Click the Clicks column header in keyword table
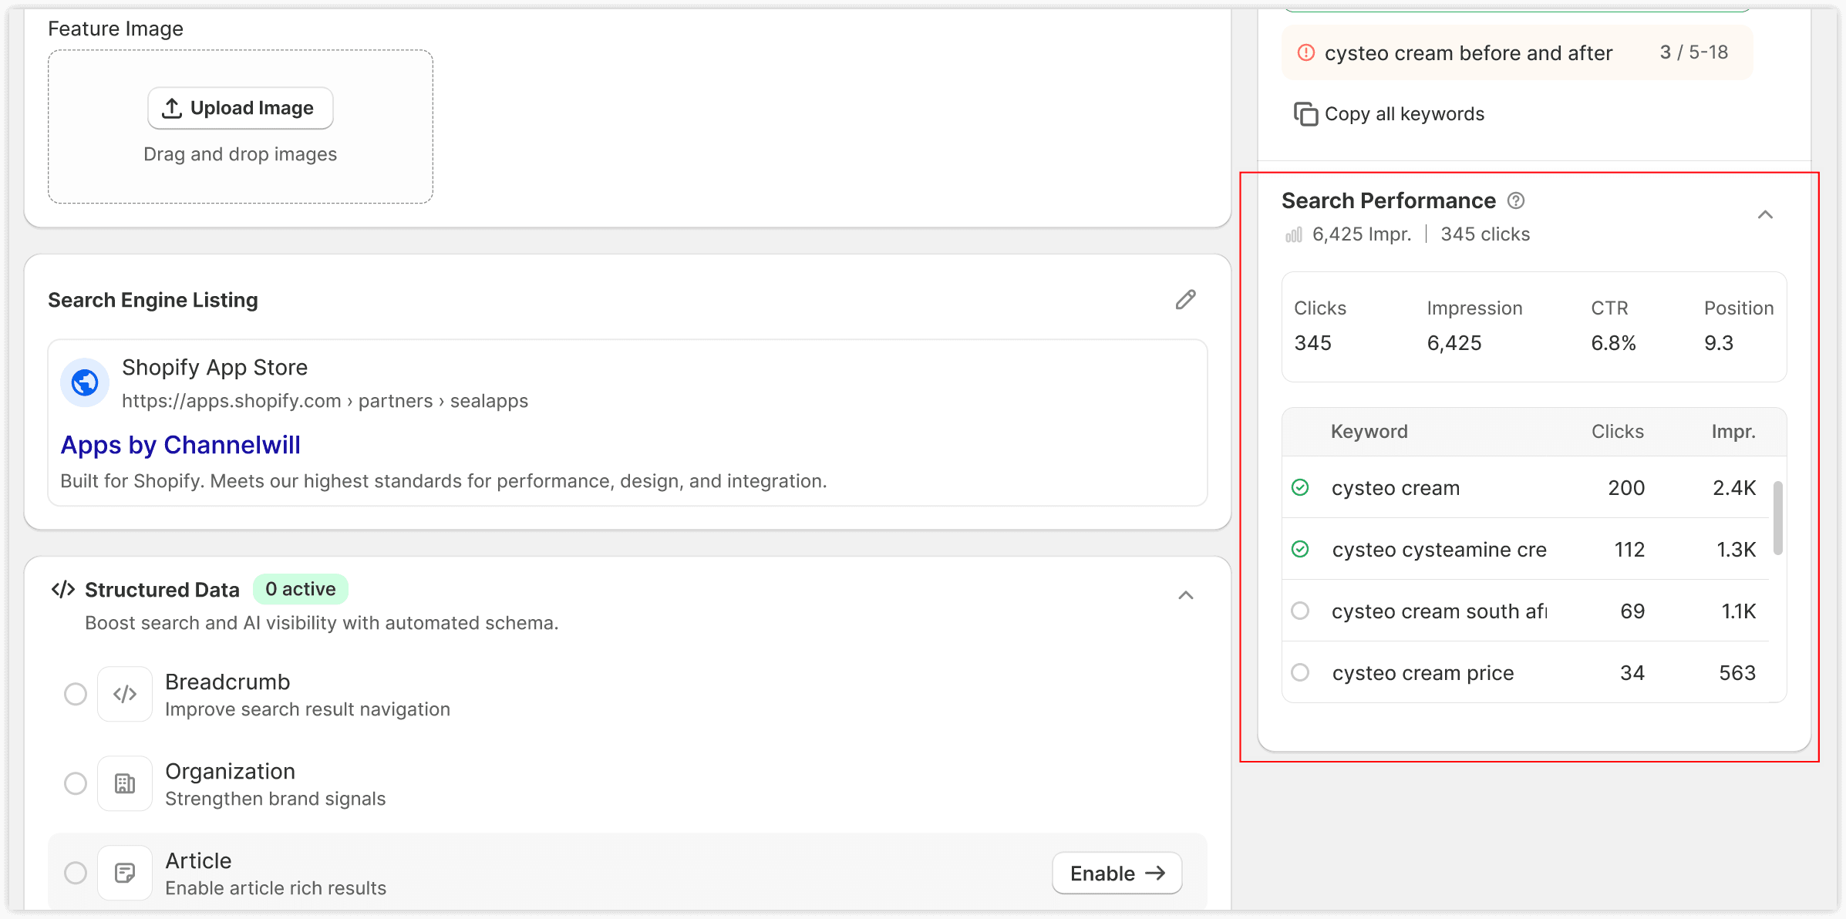This screenshot has height=919, width=1846. pos(1618,432)
